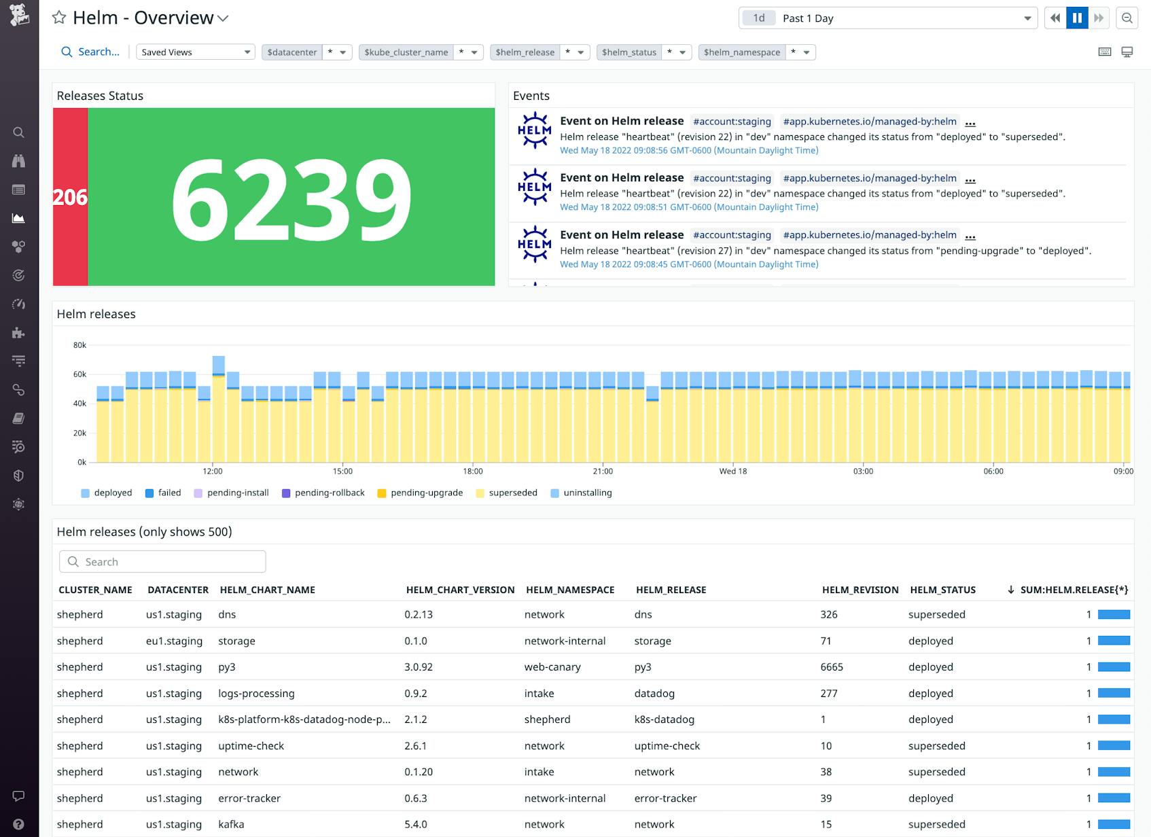This screenshot has width=1151, height=837.
Task: Click the #account:staging event tag link
Action: tap(732, 122)
